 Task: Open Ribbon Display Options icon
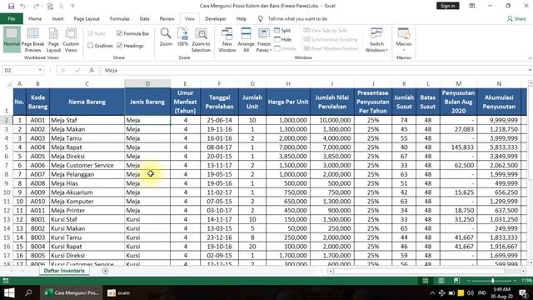click(x=472, y=6)
